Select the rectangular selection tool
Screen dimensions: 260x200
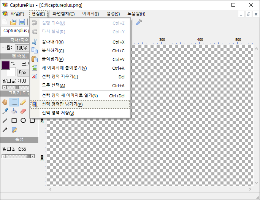14,102
